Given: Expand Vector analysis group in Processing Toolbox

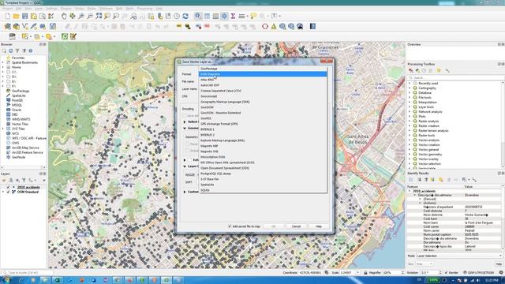Looking at the screenshot, I should [410, 140].
